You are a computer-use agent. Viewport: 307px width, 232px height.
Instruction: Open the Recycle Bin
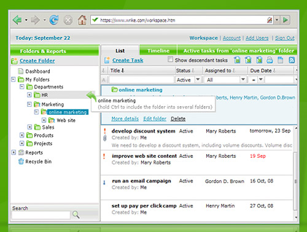(38, 161)
